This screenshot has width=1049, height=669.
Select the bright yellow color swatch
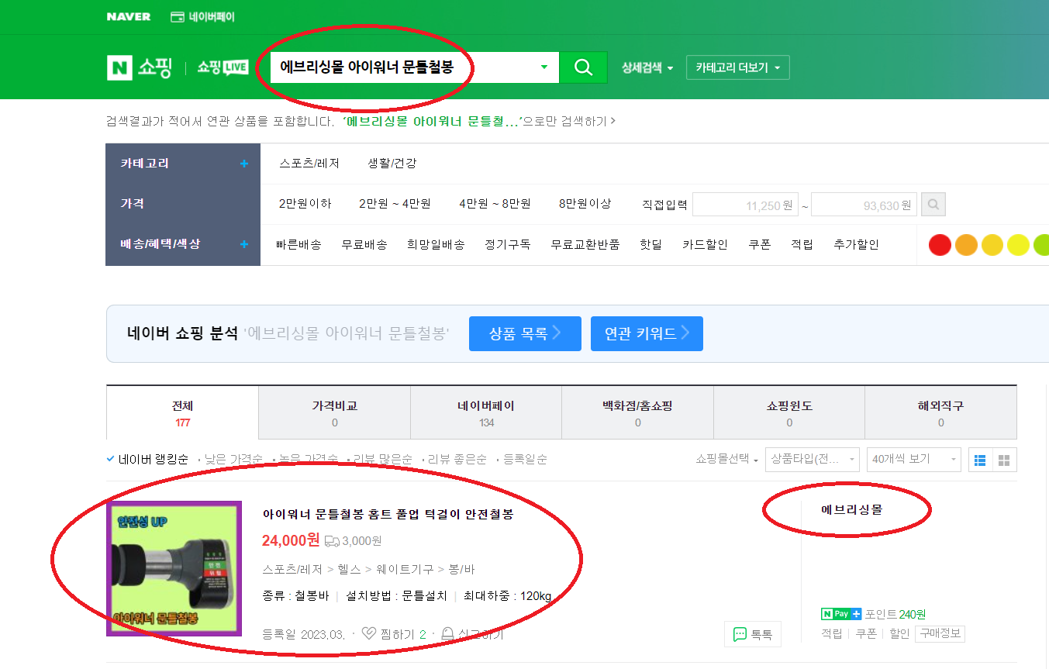tap(1018, 245)
